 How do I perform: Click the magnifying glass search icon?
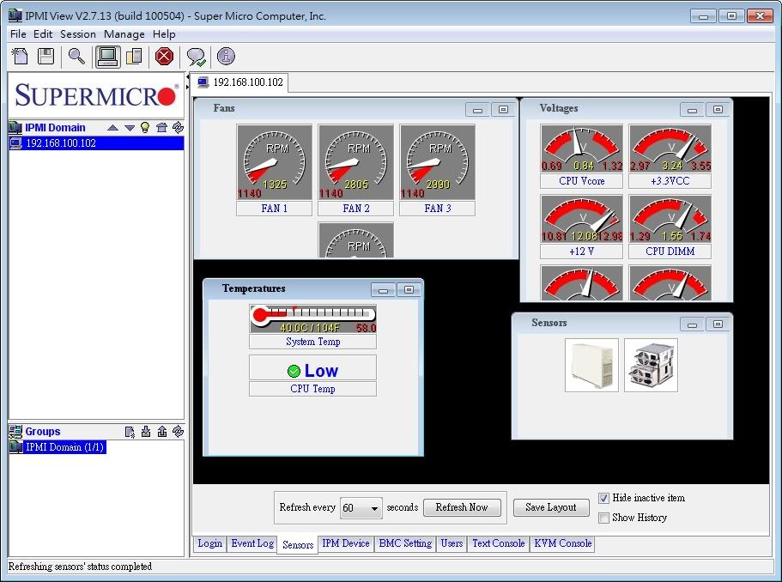(x=76, y=57)
